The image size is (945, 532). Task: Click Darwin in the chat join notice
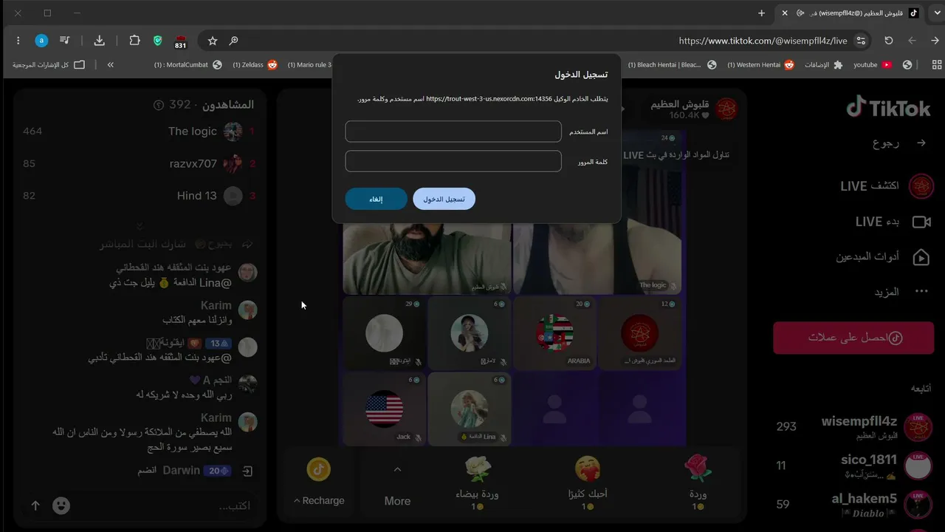(x=181, y=471)
